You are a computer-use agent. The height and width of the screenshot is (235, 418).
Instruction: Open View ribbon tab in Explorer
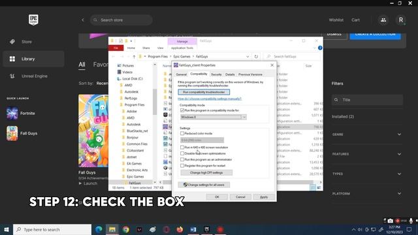point(160,48)
